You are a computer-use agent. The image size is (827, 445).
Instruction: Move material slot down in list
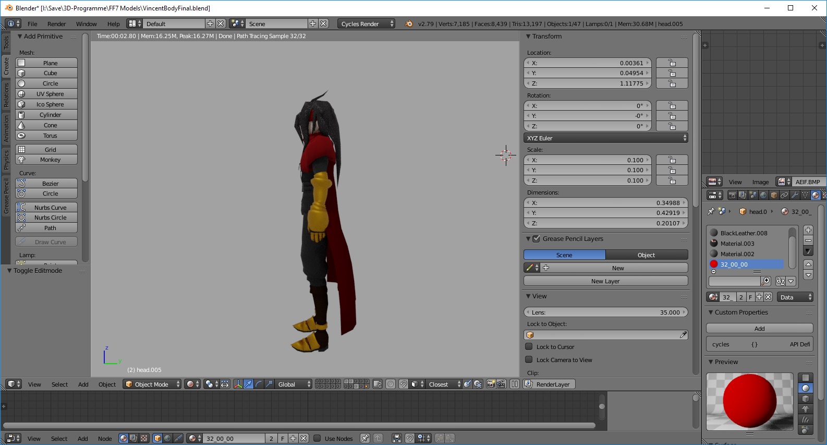point(808,275)
